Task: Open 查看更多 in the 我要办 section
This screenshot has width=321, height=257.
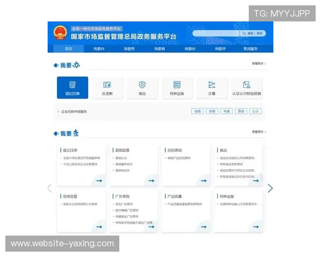Action: point(259,64)
